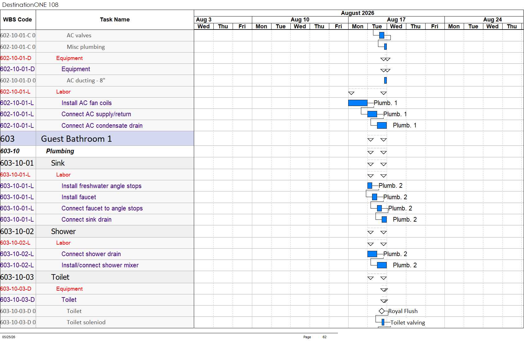Select the Install freshwater angle stops bar

pos(370,186)
